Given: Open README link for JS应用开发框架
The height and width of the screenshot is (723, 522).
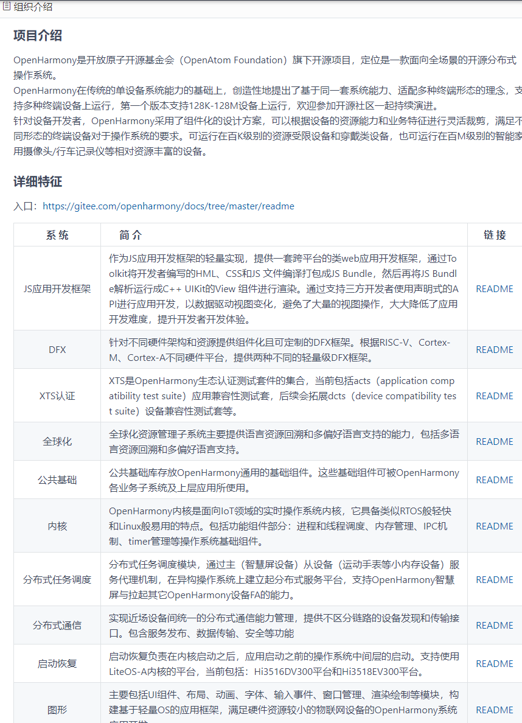Looking at the screenshot, I should click(x=495, y=288).
